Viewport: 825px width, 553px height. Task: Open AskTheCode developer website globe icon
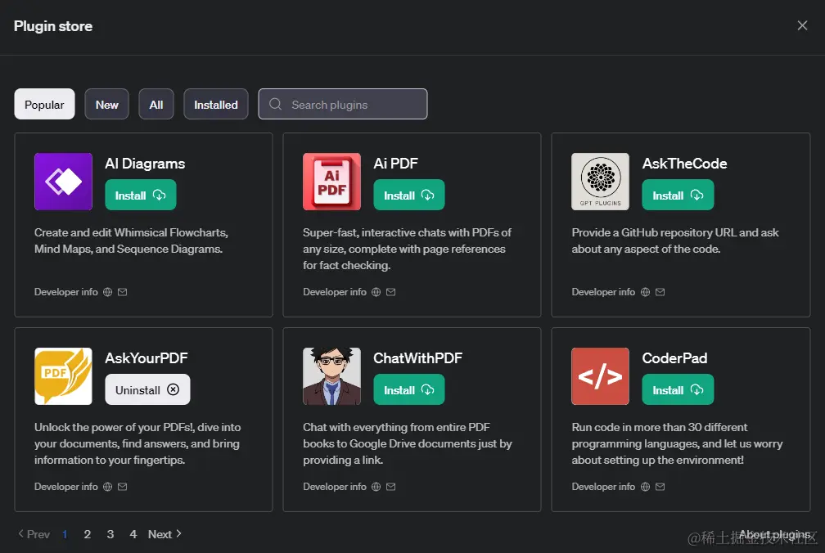[x=646, y=292]
